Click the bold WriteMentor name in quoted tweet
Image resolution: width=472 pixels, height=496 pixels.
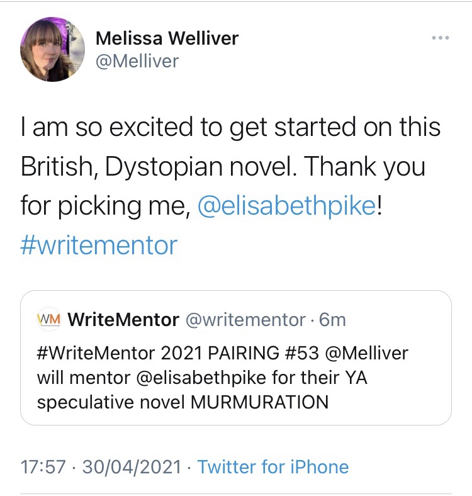pyautogui.click(x=123, y=320)
